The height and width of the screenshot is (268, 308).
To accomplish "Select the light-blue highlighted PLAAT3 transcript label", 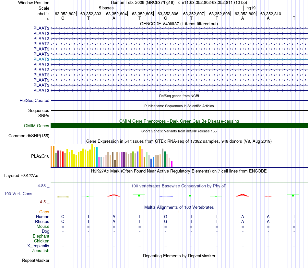I will (41, 59).
